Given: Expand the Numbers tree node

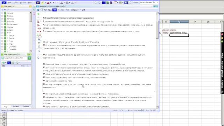Looking at the screenshot, I should [x=2, y=21].
